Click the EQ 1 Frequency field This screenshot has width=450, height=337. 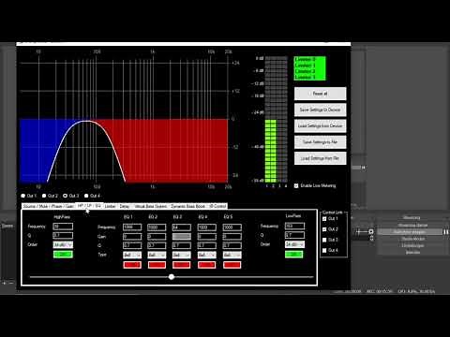coord(132,227)
